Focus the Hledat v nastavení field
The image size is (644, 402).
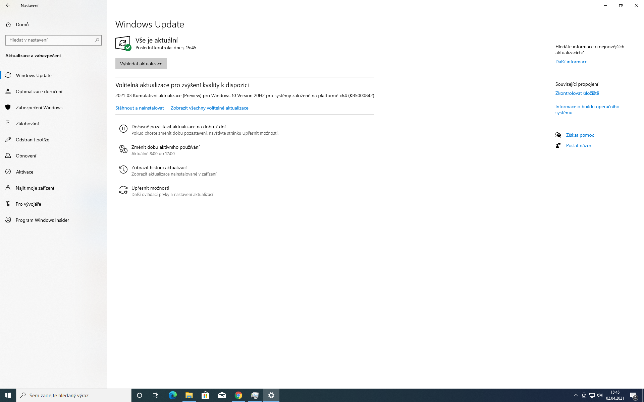(50, 40)
